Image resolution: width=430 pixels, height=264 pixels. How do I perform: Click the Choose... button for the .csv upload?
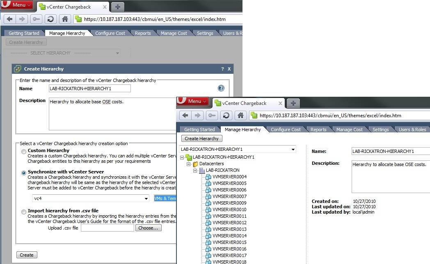click(x=148, y=228)
